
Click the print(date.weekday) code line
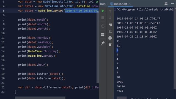click(x=35, y=38)
